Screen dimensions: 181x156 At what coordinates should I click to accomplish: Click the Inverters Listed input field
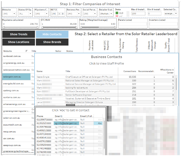tap(164, 24)
